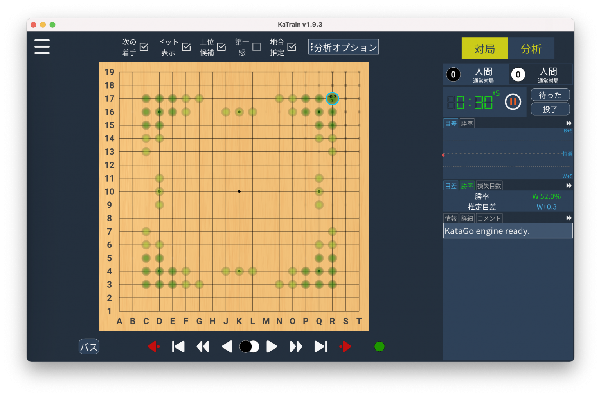Go to previous mistake with red arrow
The width and height of the screenshot is (601, 397).
[x=153, y=346]
